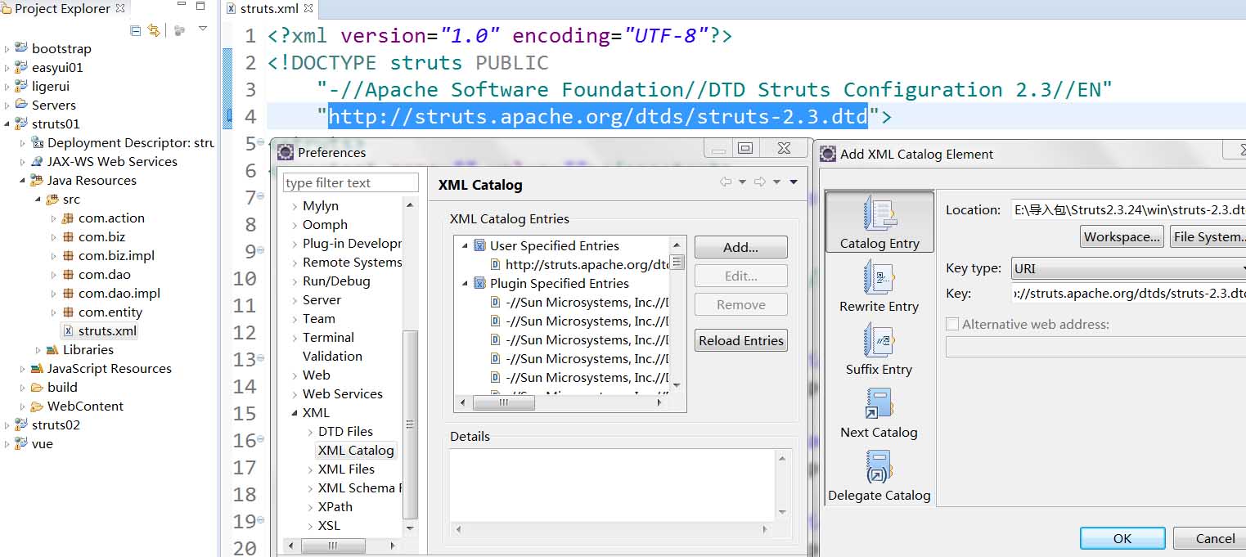The image size is (1246, 557).
Task: Click the bootstrap project icon
Action: (x=21, y=49)
